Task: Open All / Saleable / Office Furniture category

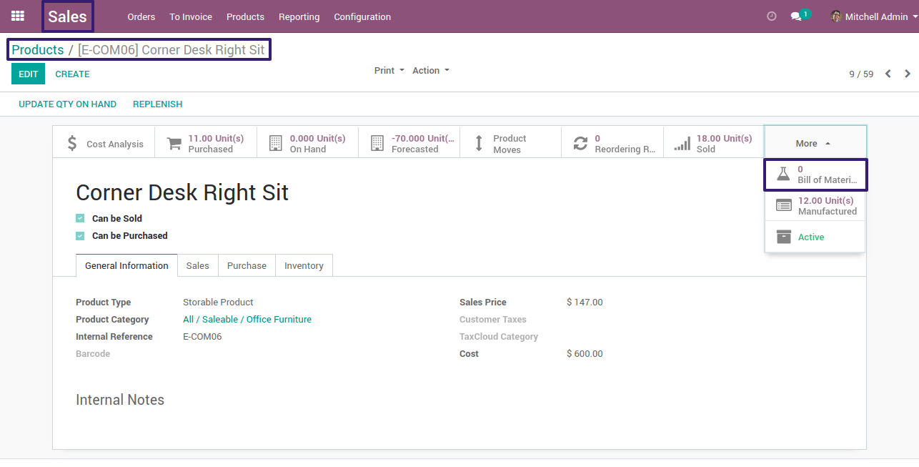Action: pyautogui.click(x=247, y=320)
